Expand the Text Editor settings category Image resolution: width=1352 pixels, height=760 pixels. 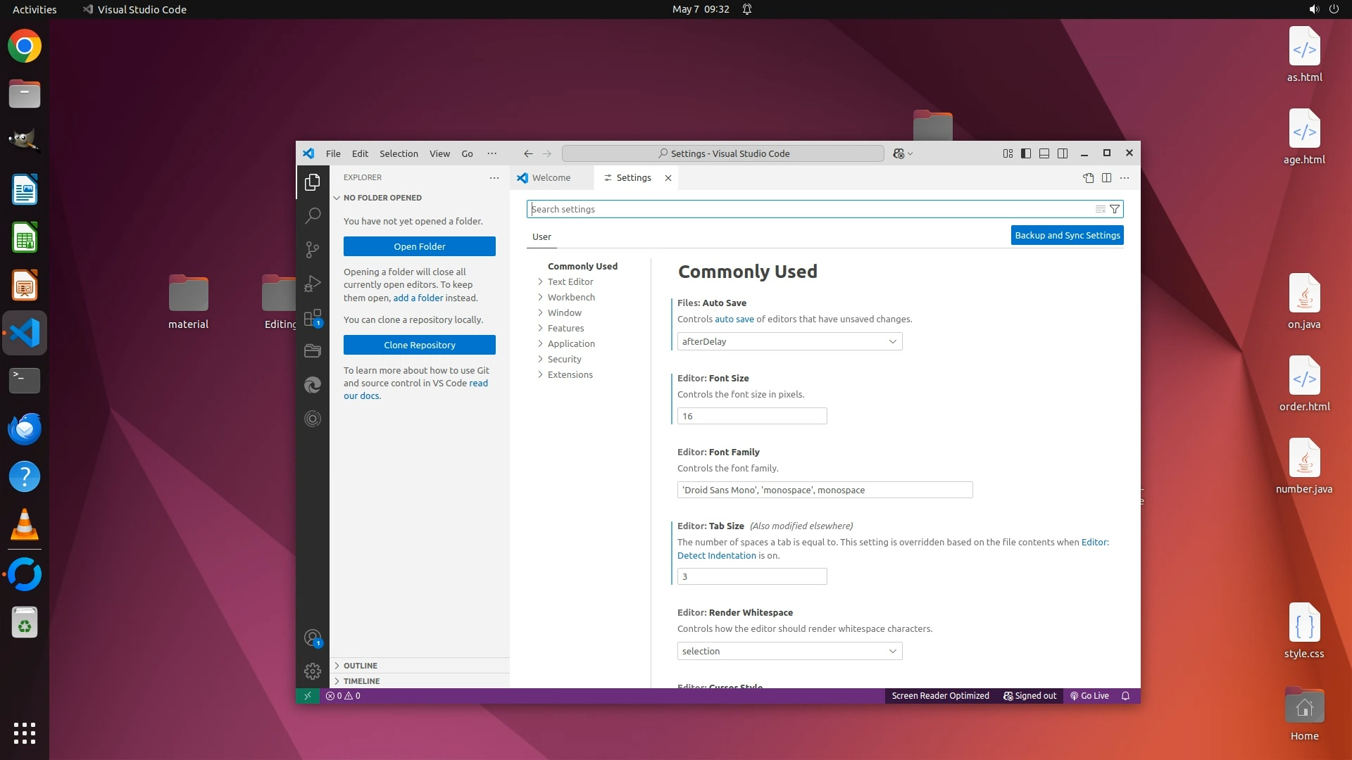570,281
